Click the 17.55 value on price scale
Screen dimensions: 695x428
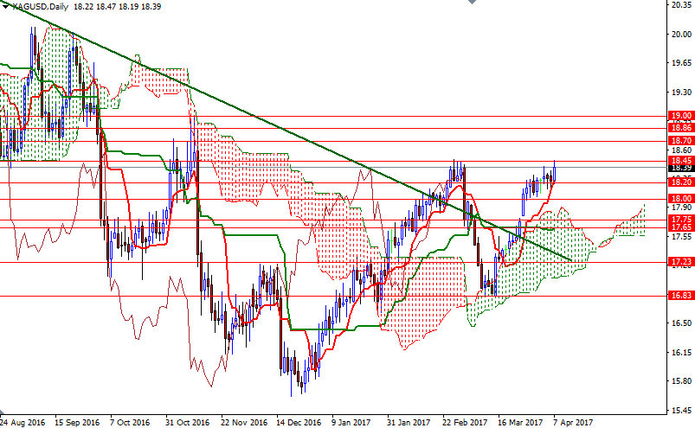[682, 237]
